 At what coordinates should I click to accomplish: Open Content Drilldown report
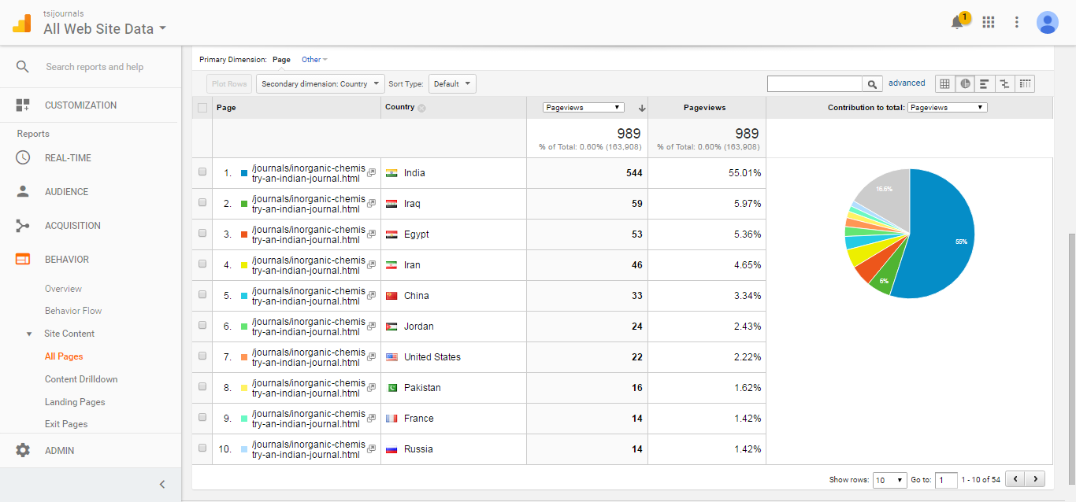click(x=81, y=379)
